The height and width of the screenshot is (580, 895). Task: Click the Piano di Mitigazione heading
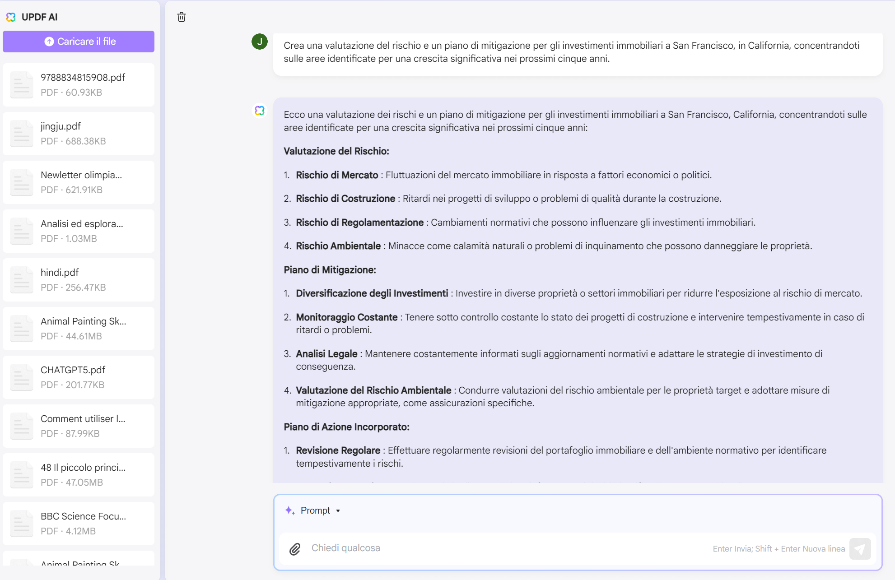click(330, 270)
